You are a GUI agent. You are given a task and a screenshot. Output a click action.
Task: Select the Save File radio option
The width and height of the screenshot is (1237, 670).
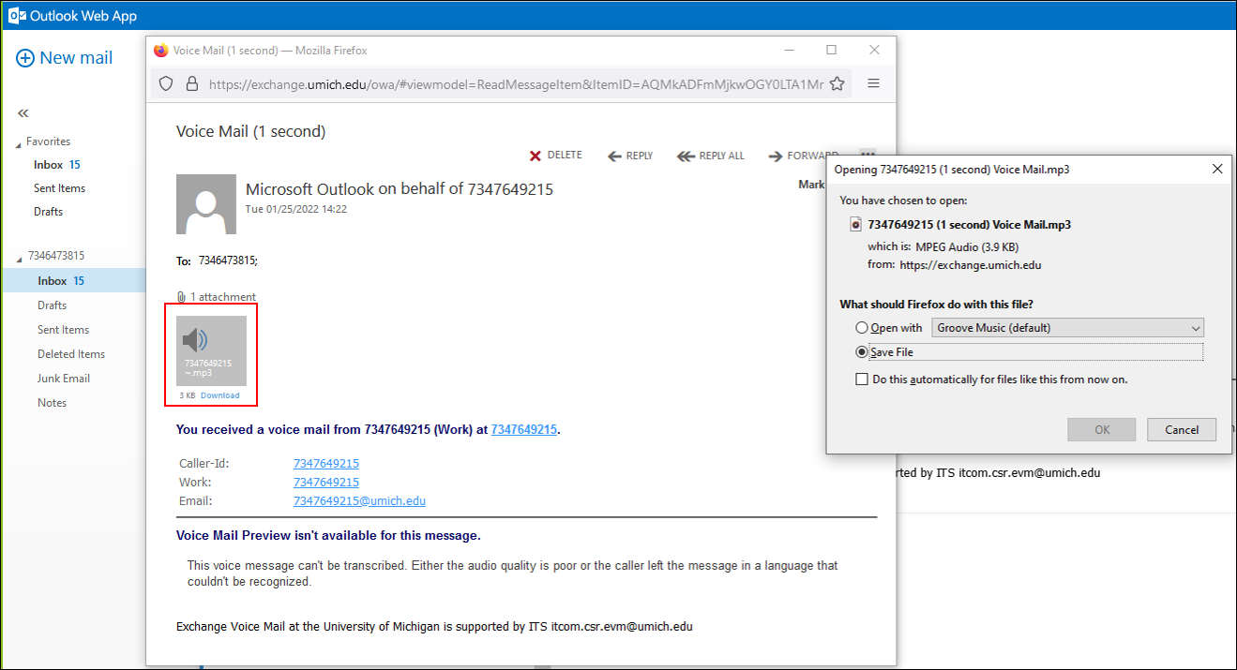pyautogui.click(x=861, y=352)
